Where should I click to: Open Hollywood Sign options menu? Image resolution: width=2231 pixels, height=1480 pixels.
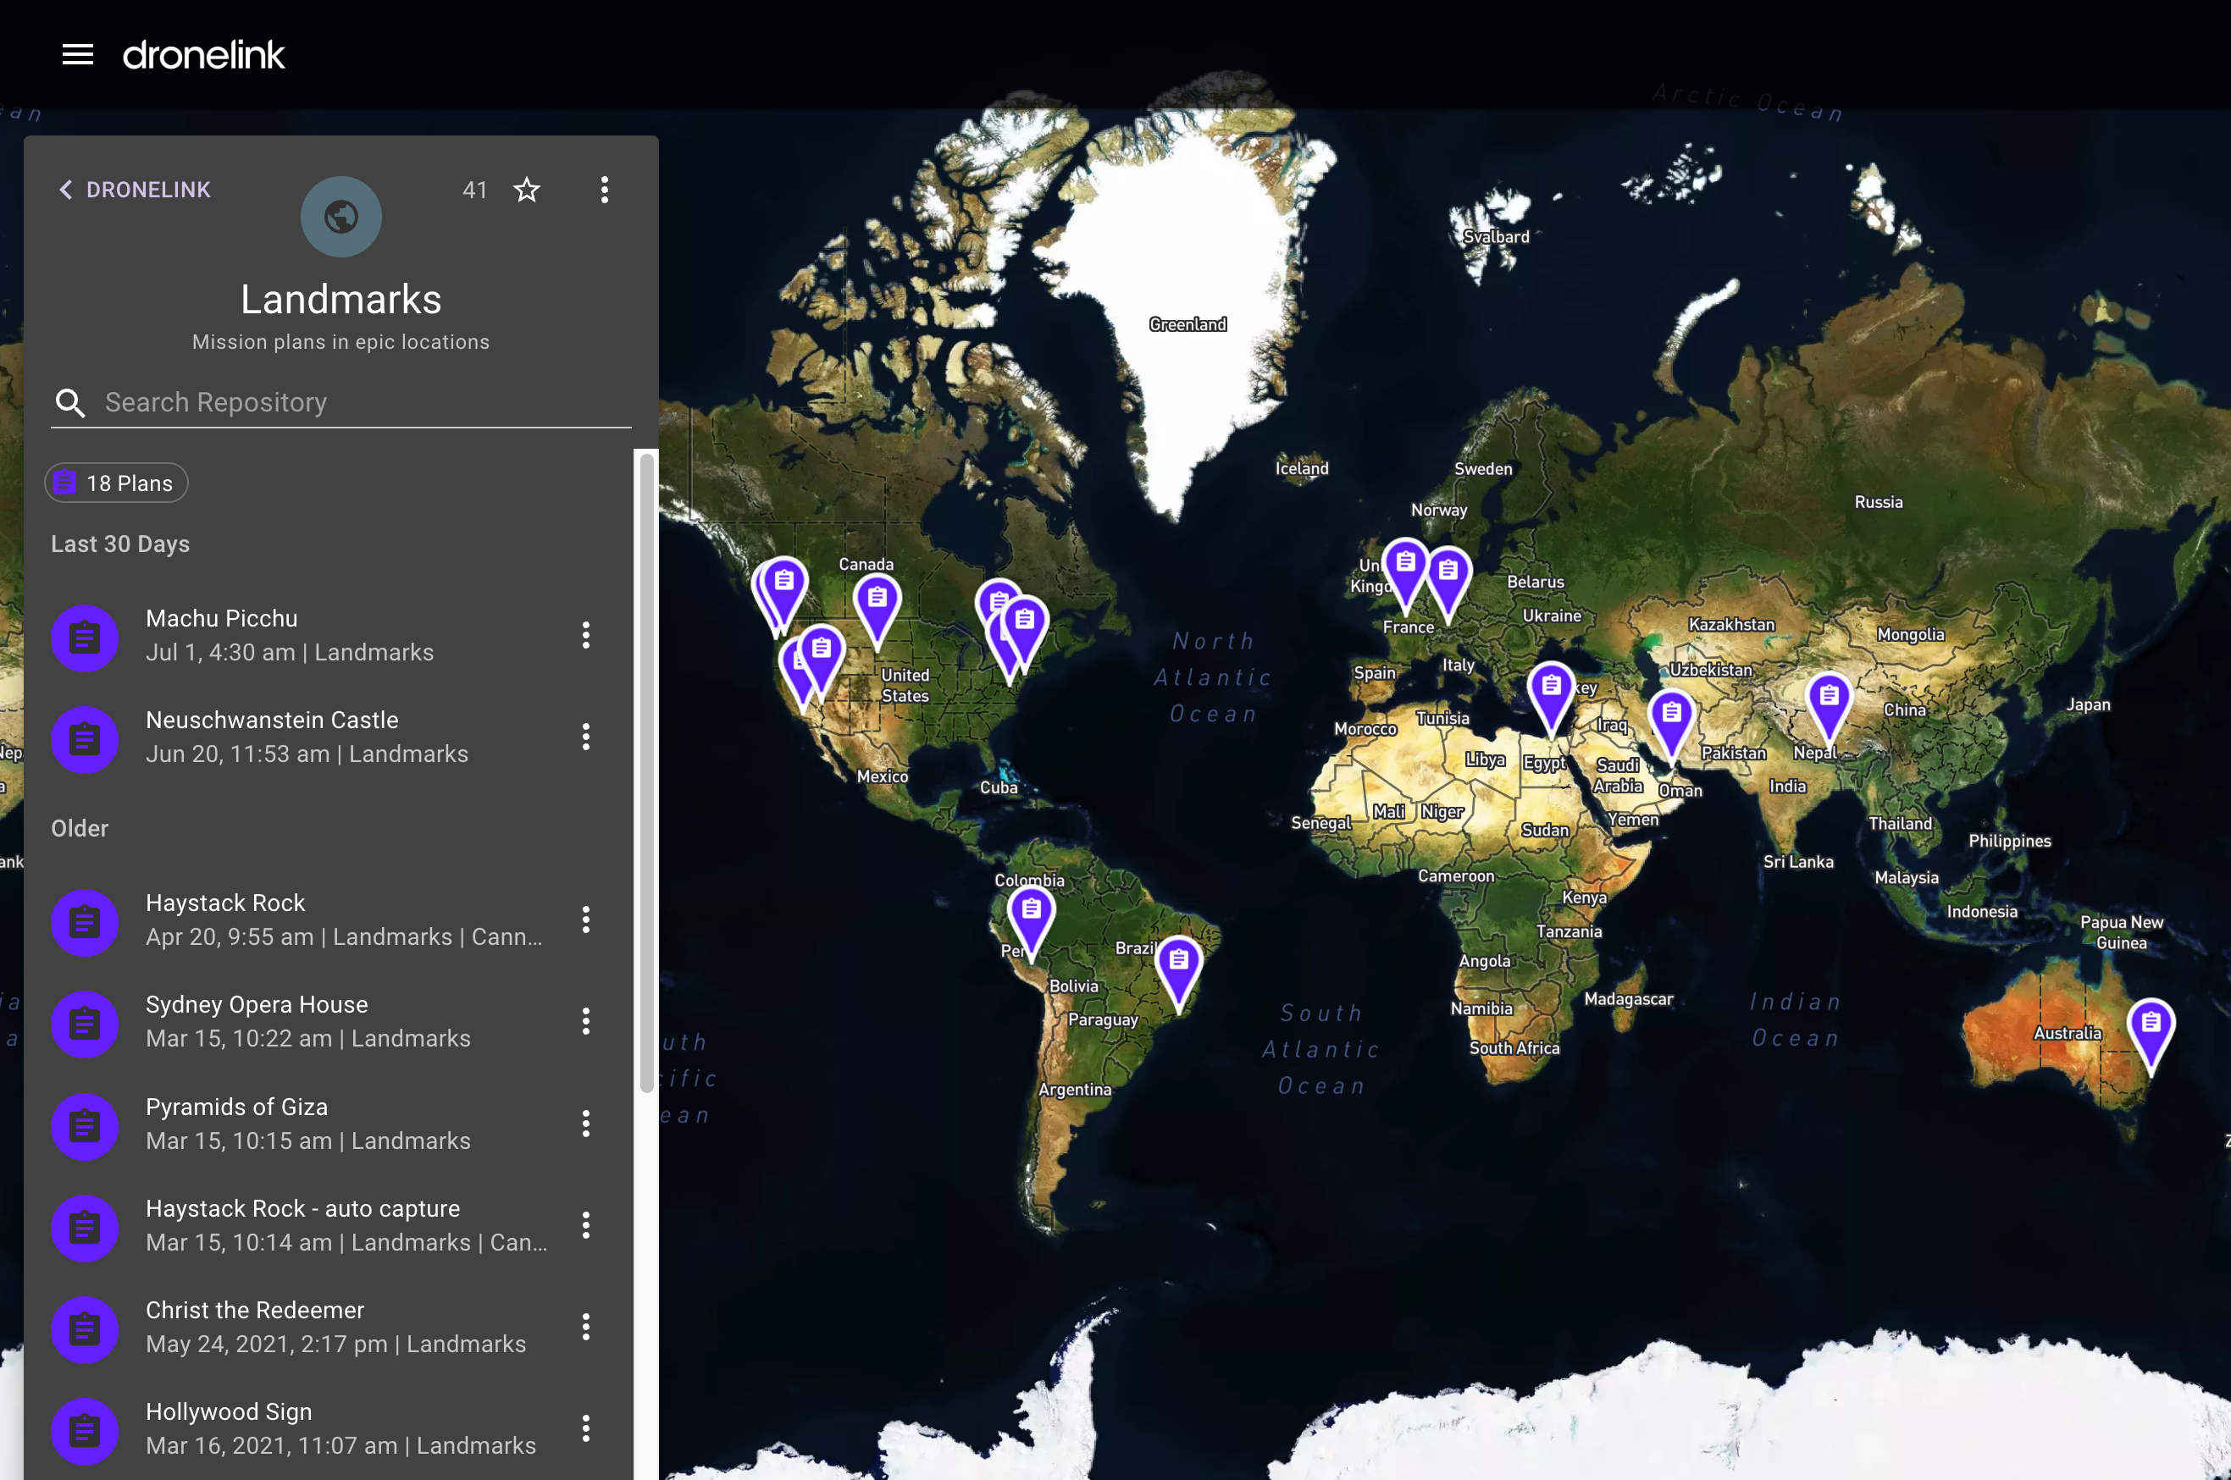coord(586,1428)
